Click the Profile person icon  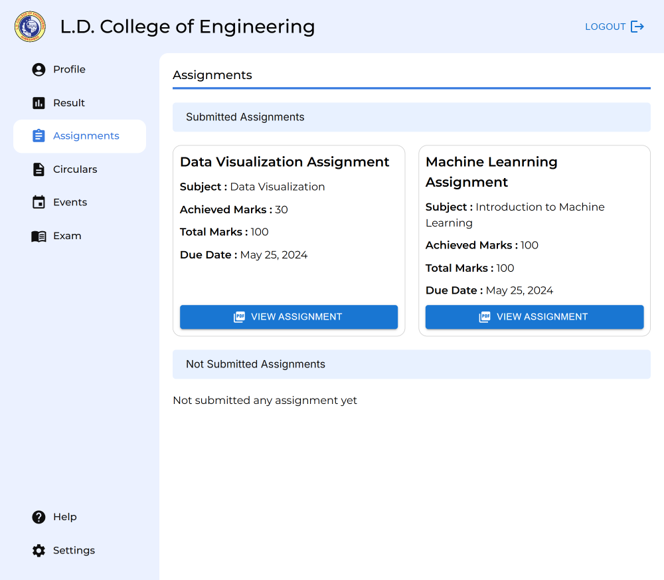39,70
